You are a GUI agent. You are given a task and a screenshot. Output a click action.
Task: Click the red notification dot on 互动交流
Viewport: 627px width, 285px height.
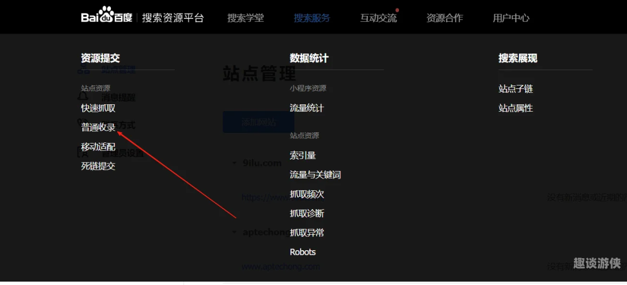click(x=397, y=10)
